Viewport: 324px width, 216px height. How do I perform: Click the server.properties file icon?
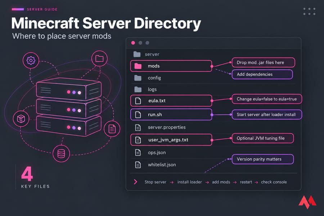[138, 127]
